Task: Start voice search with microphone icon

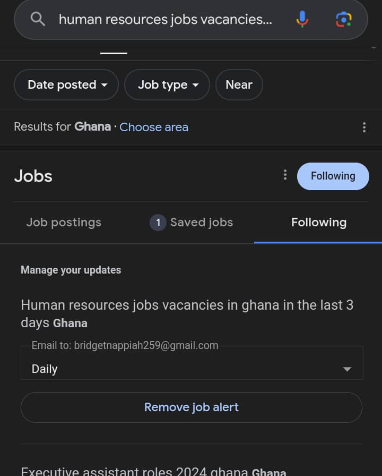Action: click(x=302, y=20)
